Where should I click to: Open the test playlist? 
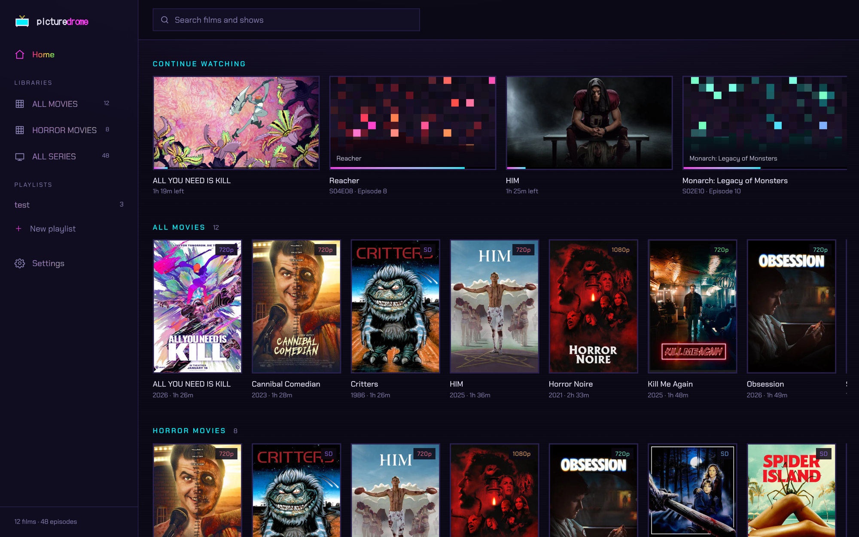pyautogui.click(x=69, y=205)
